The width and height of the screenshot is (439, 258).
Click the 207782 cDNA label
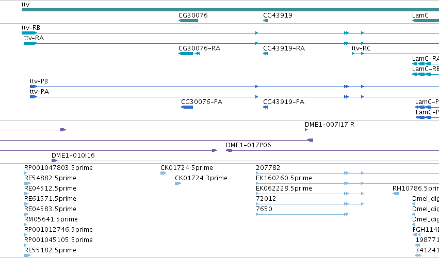[x=268, y=168]
